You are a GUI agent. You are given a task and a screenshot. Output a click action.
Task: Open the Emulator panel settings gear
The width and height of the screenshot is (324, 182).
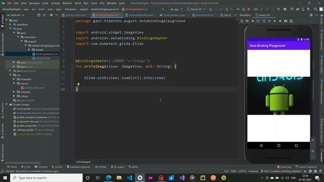[x=311, y=15]
